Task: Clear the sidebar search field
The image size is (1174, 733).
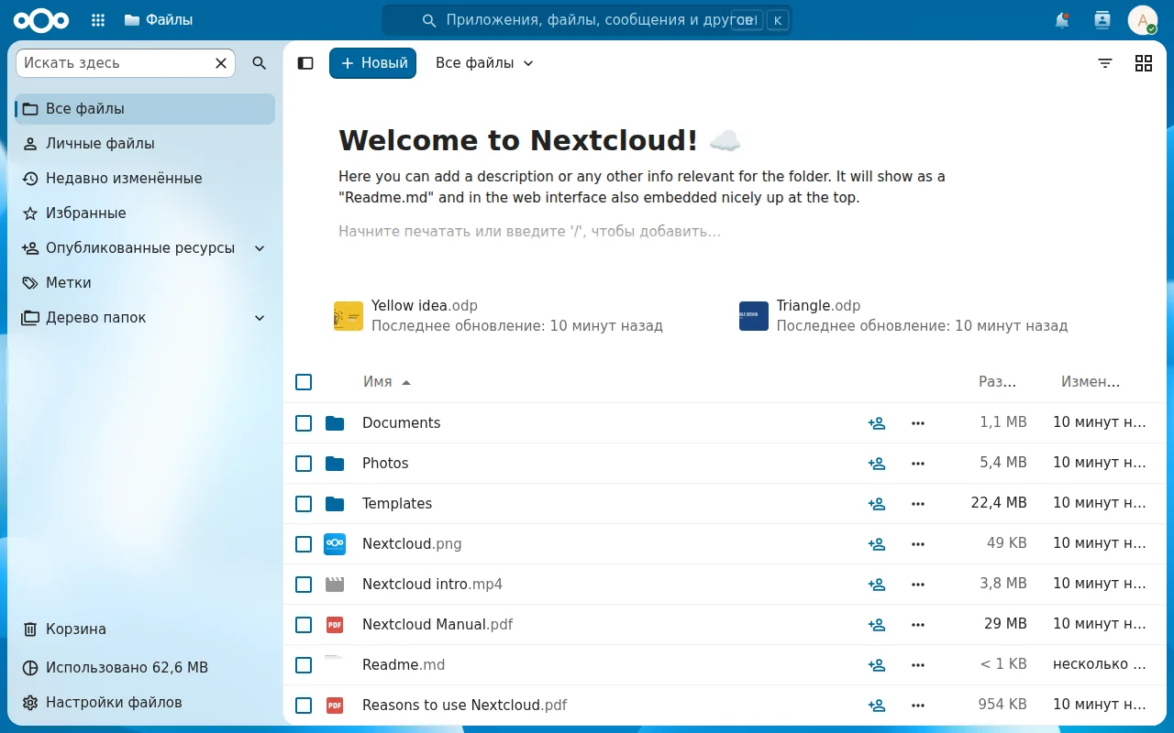Action: (221, 63)
